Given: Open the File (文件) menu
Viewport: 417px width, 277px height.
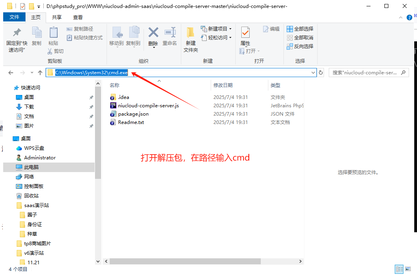Looking at the screenshot, I should (x=14, y=17).
